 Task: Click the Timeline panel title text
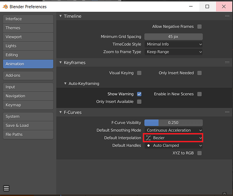pyautogui.click(x=73, y=16)
